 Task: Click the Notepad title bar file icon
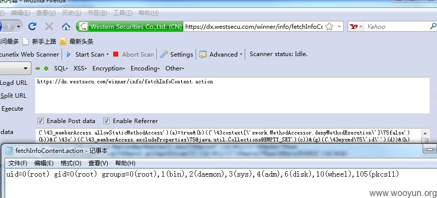9,151
